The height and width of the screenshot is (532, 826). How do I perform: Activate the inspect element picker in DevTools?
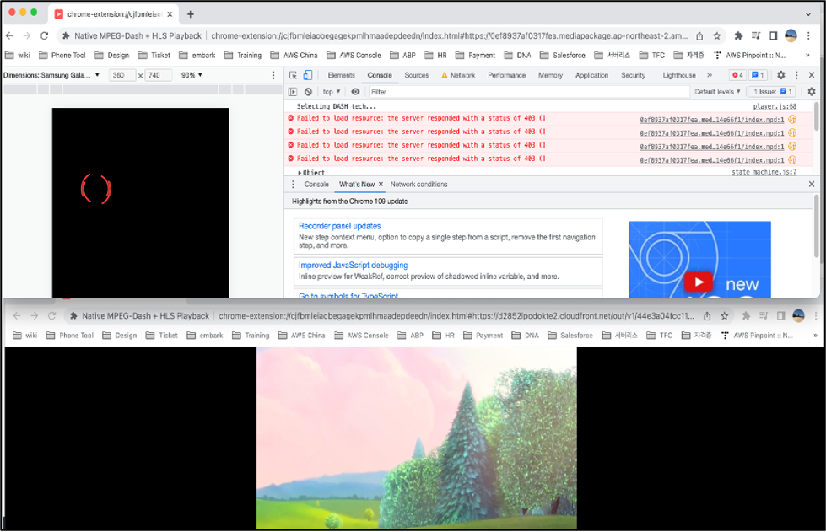tap(293, 75)
